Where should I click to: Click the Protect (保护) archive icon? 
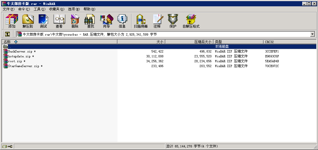pos(173,21)
